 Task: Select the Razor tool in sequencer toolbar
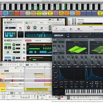8,65
